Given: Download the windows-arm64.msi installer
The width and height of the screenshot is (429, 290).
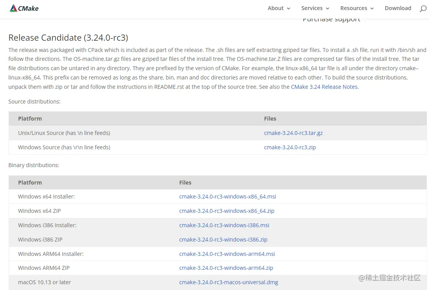Looking at the screenshot, I should point(227,254).
